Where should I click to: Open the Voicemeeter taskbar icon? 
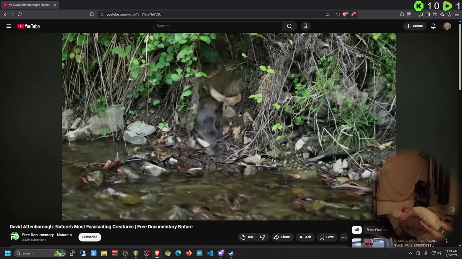[115, 253]
